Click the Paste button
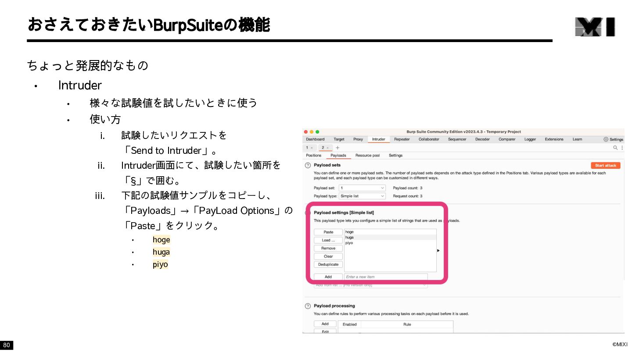Screen dimensions: 632x355 click(x=328, y=232)
